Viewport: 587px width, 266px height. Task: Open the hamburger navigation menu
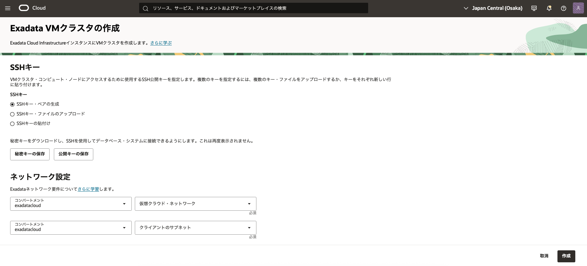8,8
